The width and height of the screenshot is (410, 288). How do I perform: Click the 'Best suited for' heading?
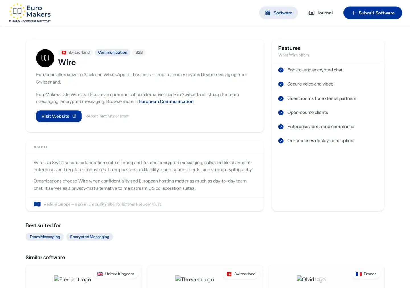click(43, 225)
